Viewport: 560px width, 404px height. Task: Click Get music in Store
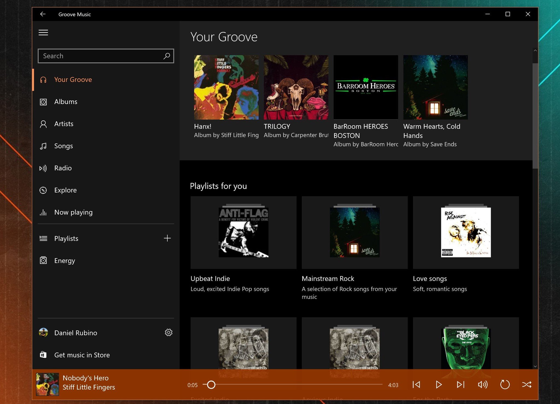[x=82, y=355]
